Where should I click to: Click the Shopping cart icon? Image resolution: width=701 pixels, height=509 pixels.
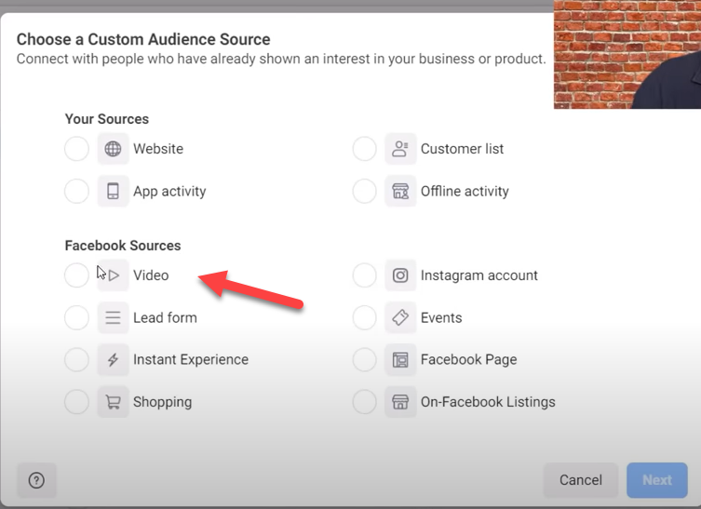point(113,402)
